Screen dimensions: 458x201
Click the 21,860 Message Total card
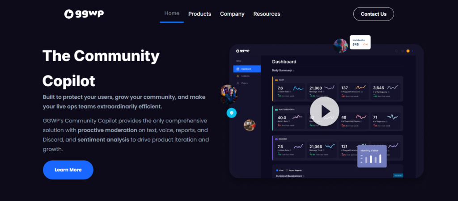pos(322,92)
